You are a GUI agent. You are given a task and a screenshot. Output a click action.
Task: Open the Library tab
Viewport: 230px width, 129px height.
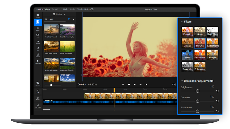click(38, 15)
